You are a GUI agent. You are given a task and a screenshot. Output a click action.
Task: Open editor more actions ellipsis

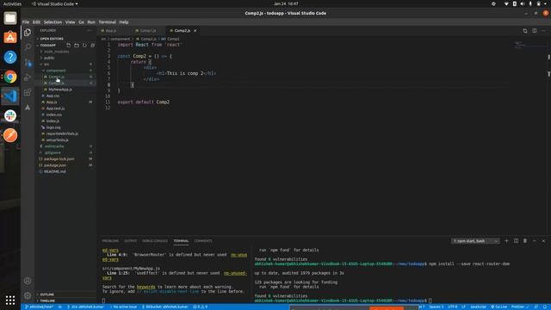[543, 31]
